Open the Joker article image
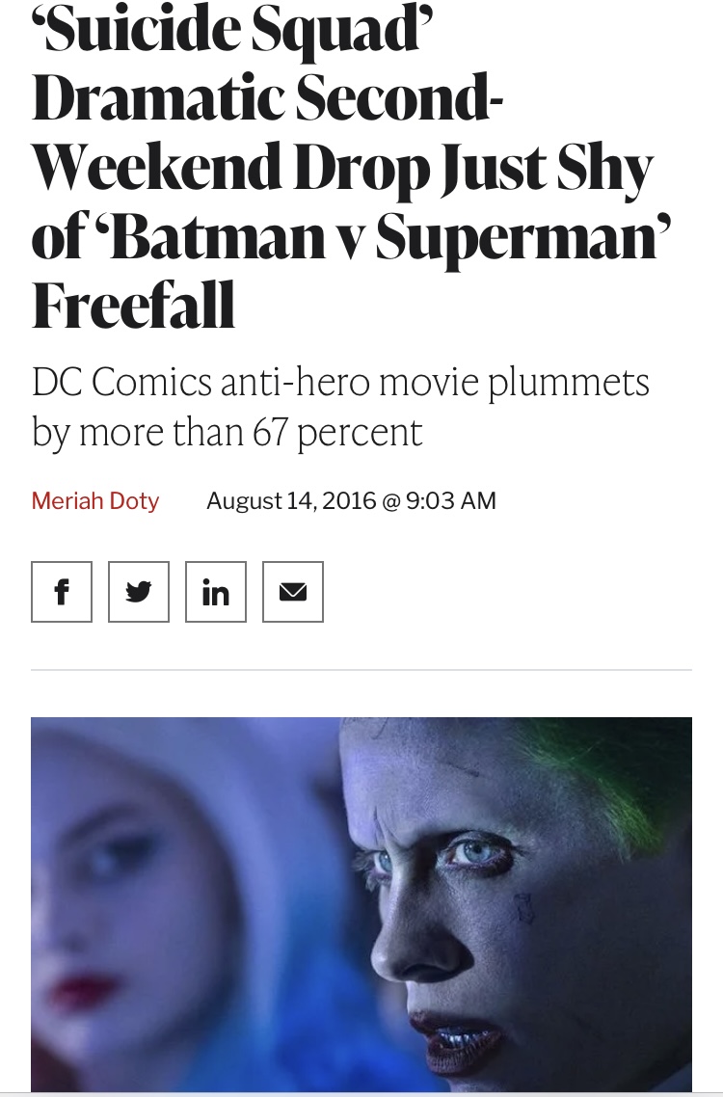Viewport: 723px width, 1097px height. click(361, 904)
